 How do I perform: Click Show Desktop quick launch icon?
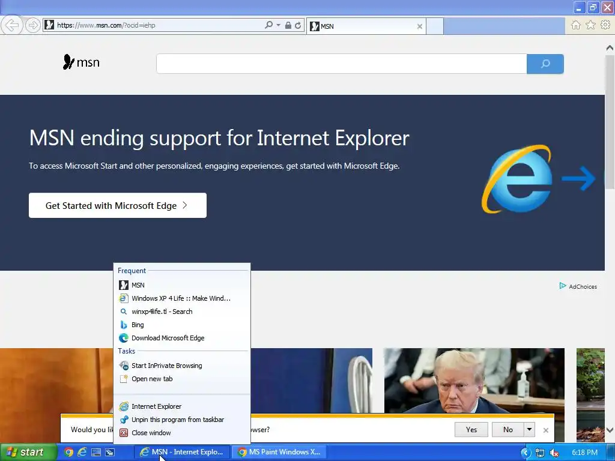96,453
